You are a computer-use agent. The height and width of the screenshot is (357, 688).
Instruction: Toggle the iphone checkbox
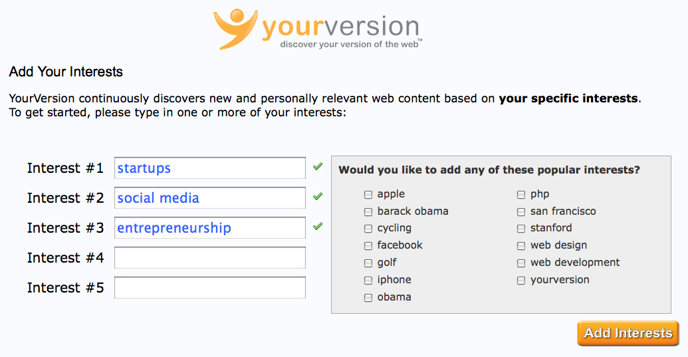368,281
